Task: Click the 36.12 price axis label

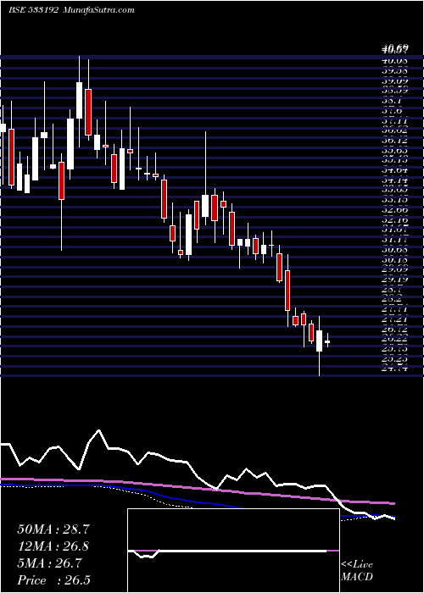Action: (x=395, y=141)
